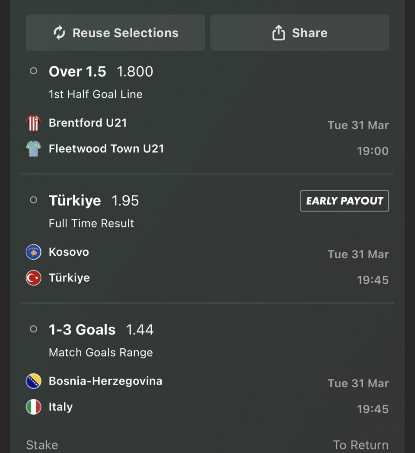415x453 pixels.
Task: Click the Match Goals Range market label
Action: point(101,353)
